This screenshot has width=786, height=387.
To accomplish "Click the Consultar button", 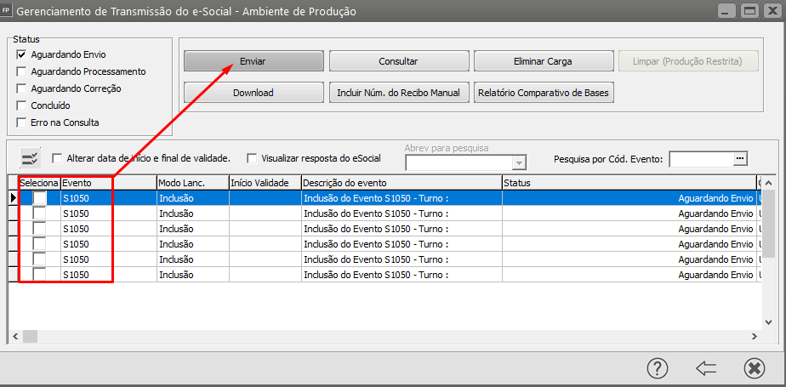I will click(x=398, y=61).
